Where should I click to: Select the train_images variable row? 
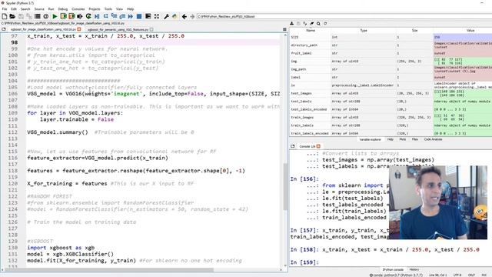pyautogui.click(x=391, y=118)
